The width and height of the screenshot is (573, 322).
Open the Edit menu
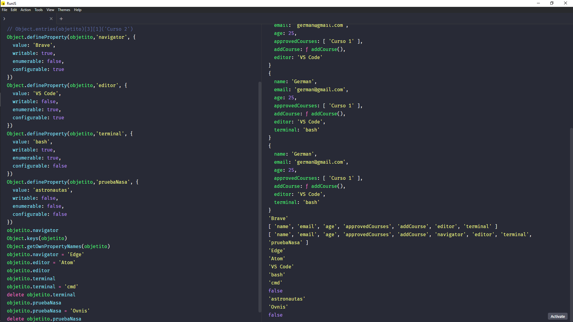14,10
